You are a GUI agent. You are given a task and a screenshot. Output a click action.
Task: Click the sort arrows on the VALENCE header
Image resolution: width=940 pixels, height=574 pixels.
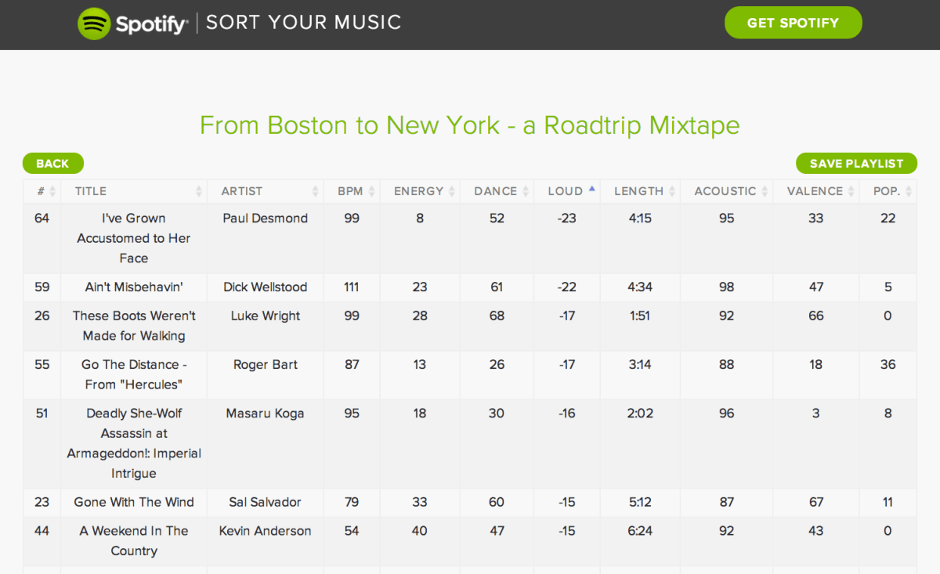851,190
